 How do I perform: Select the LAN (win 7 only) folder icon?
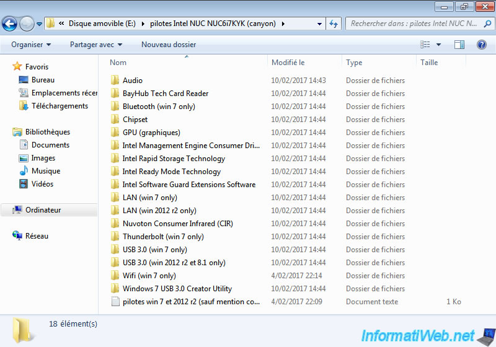coord(115,197)
